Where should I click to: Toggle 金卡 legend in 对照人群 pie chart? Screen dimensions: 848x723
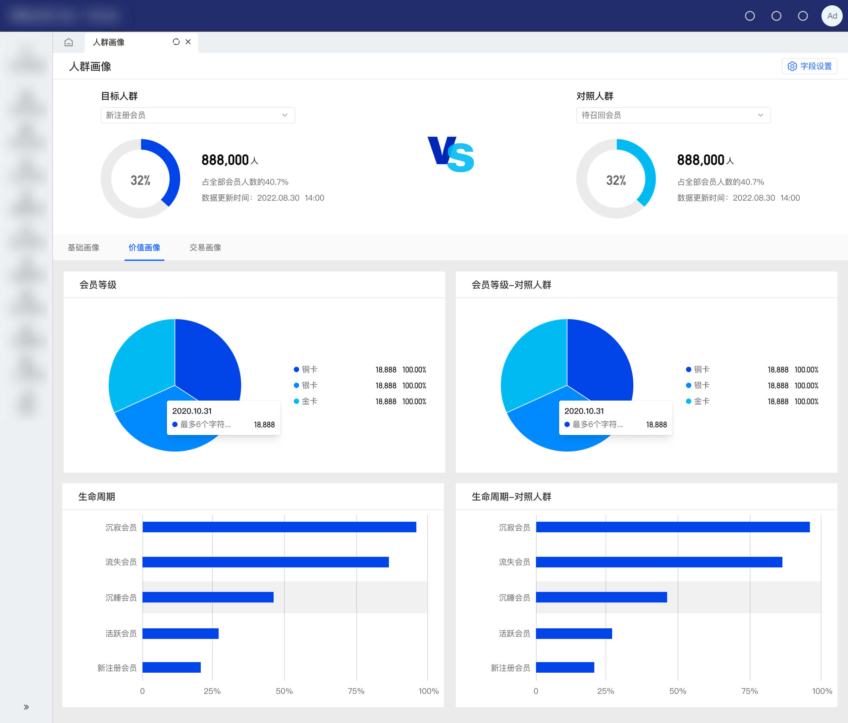pyautogui.click(x=698, y=401)
